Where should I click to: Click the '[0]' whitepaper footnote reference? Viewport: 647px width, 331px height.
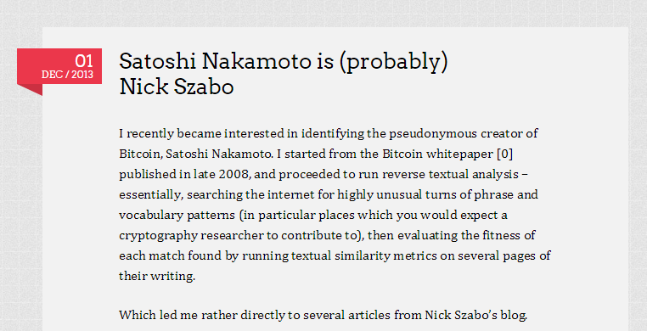(x=505, y=154)
